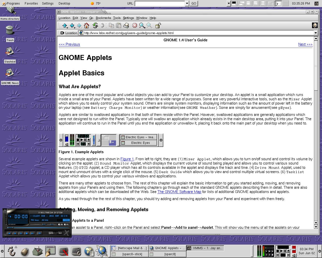The height and width of the screenshot is (258, 322).
Task: Clear the location bar with the X icon
Action: [62, 33]
